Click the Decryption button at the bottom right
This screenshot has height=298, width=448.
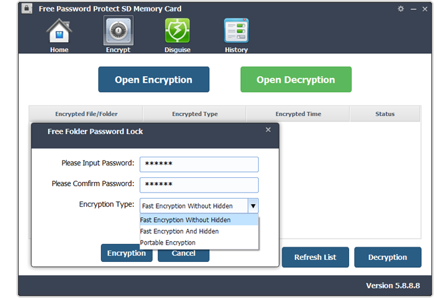(388, 257)
